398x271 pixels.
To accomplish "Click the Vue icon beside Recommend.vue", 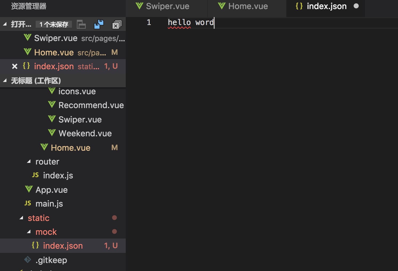I will coord(52,104).
